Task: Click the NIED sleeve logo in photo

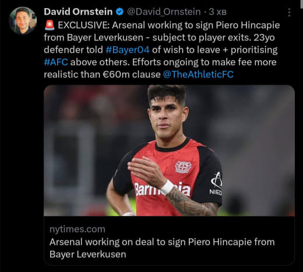Action: [216, 183]
